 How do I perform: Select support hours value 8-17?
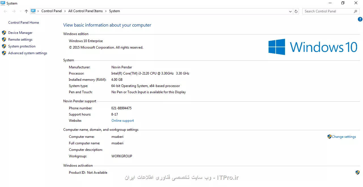click(x=115, y=114)
